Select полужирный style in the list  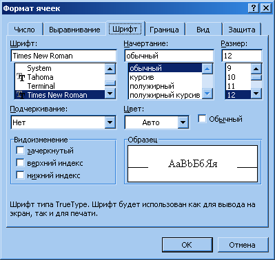pos(165,86)
